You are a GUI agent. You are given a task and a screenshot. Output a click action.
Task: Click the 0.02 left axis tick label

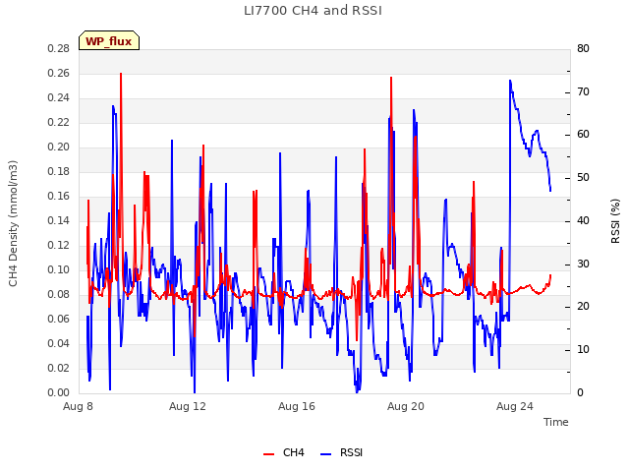coord(58,368)
